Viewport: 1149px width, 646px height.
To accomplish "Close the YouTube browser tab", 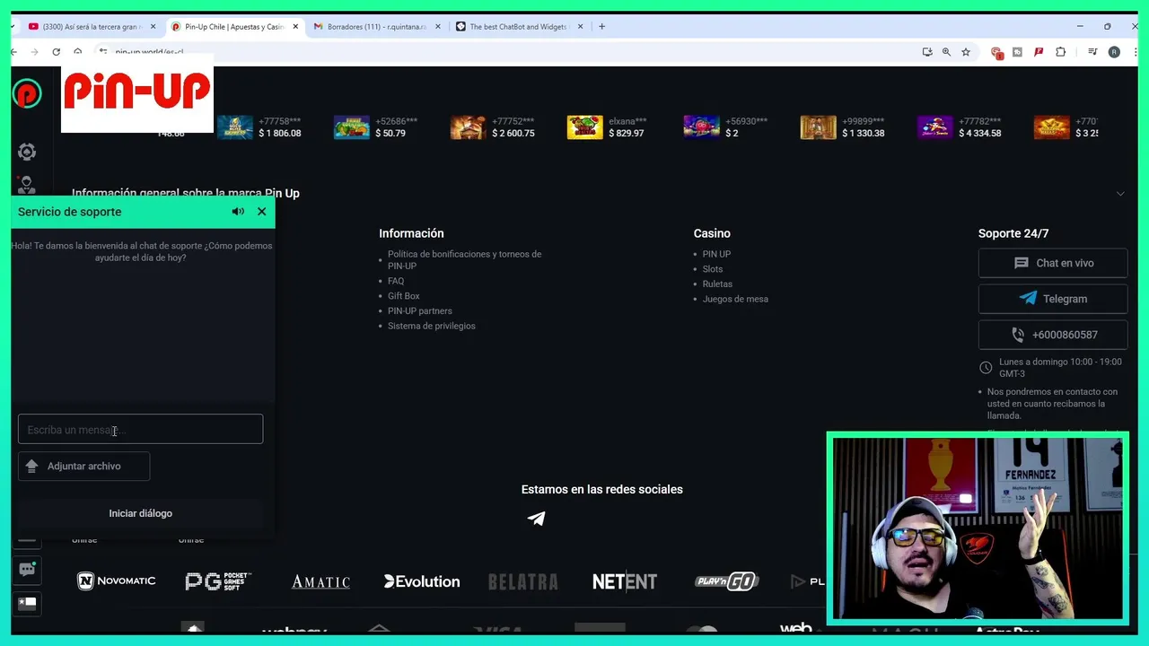I will coord(152,27).
